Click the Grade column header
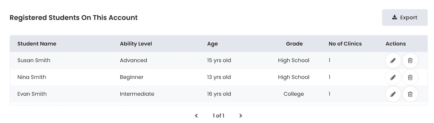 [x=294, y=44]
